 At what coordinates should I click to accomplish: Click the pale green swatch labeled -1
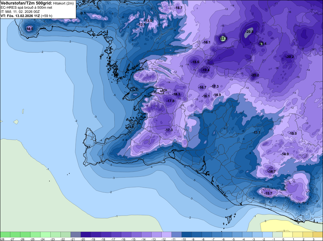pyautogui.click(x=277, y=235)
